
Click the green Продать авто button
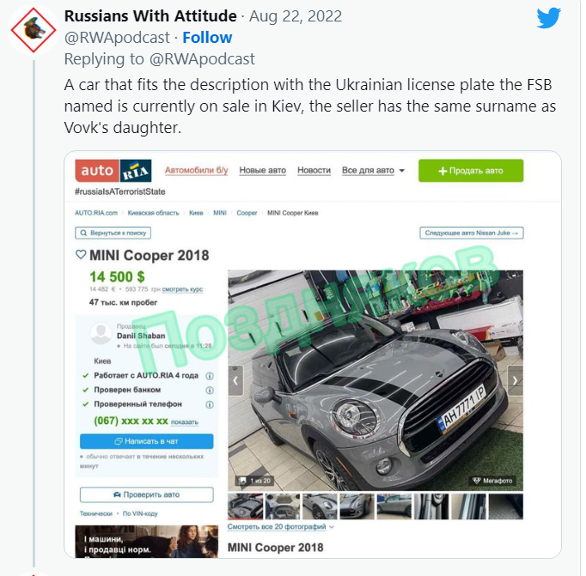(471, 171)
